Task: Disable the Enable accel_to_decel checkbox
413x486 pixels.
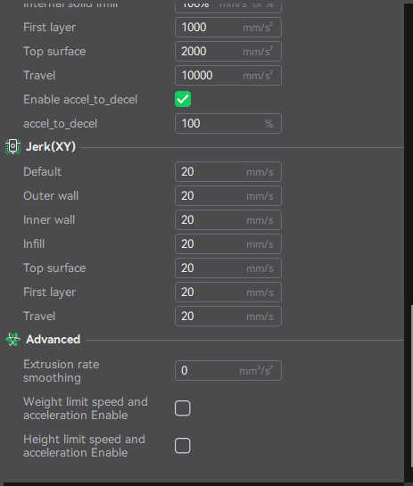Action: pos(183,99)
